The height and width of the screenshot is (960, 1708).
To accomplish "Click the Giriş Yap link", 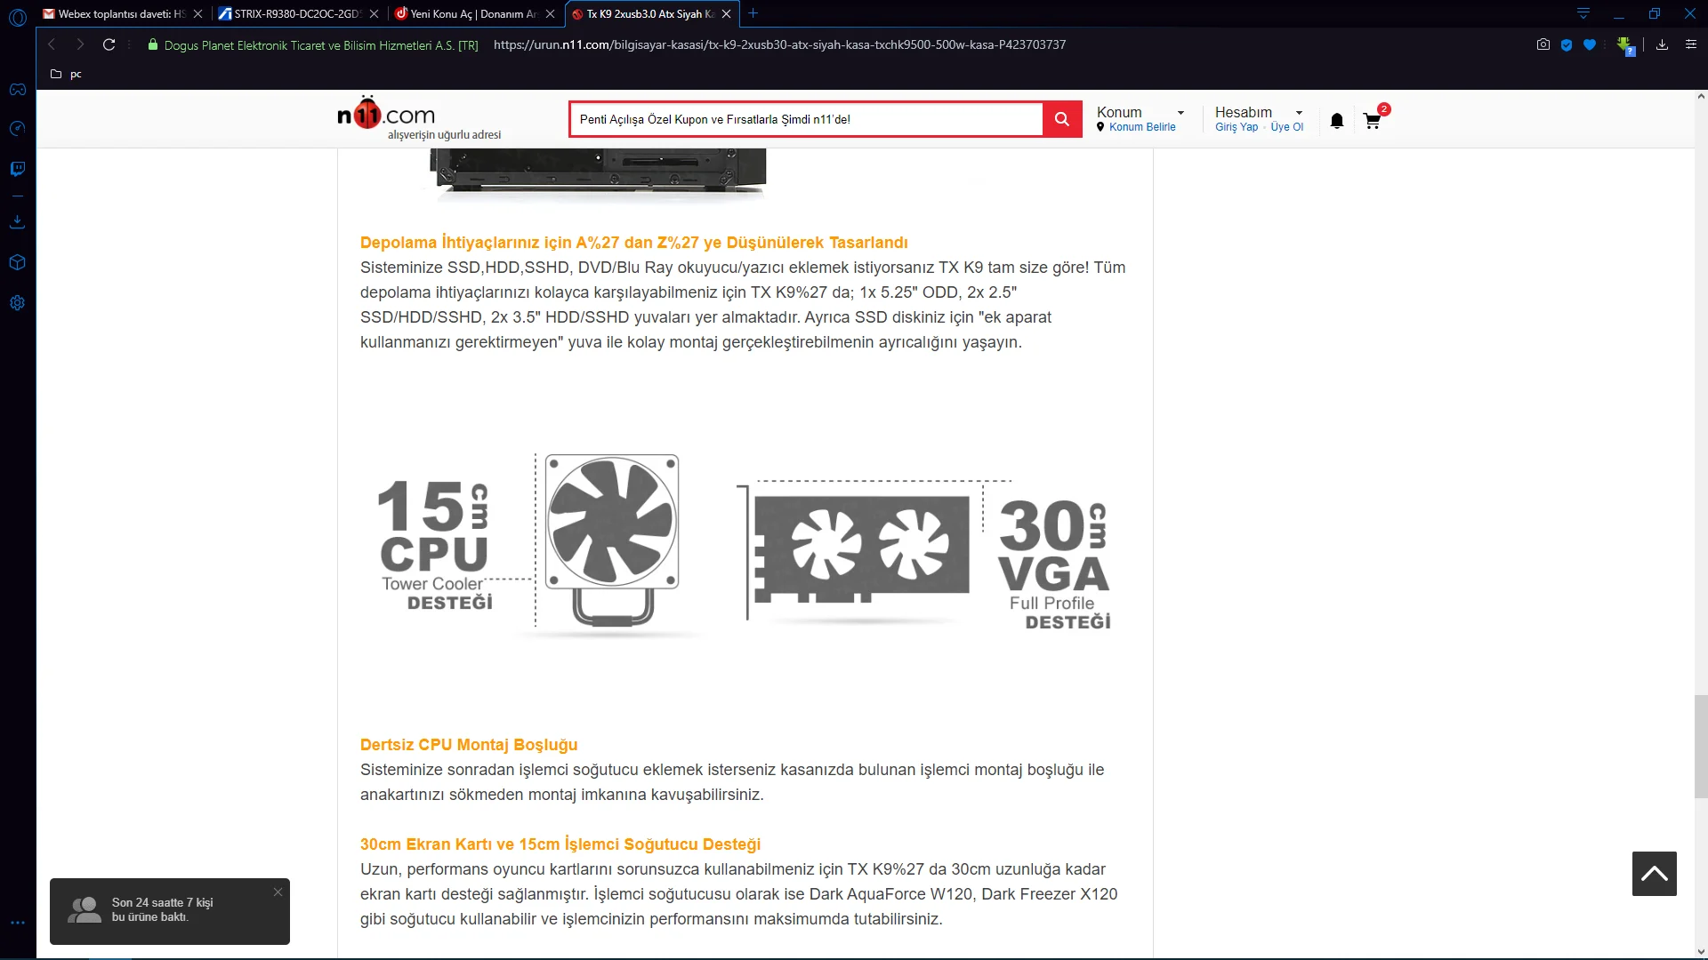I will pos(1237,127).
